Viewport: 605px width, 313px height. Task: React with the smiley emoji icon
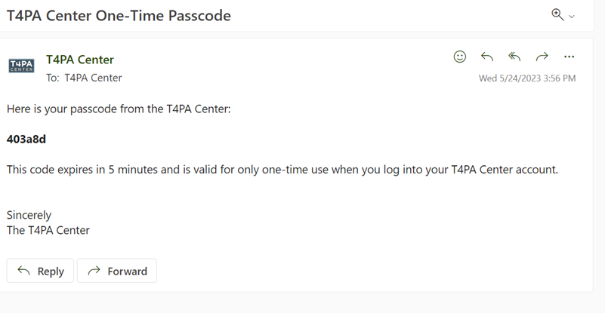click(x=459, y=57)
